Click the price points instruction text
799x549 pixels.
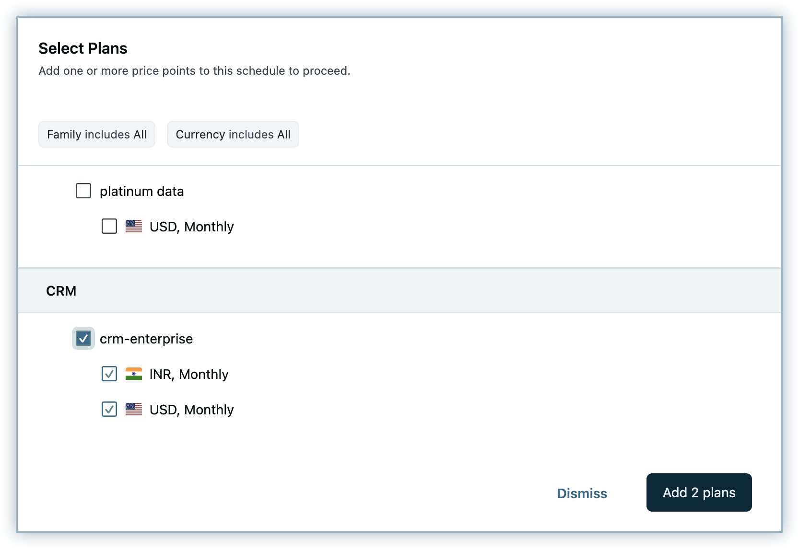[194, 71]
